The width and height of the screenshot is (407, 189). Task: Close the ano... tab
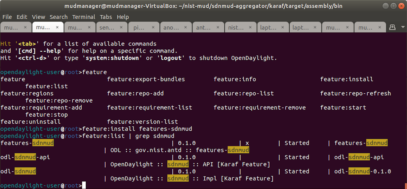point(185,28)
